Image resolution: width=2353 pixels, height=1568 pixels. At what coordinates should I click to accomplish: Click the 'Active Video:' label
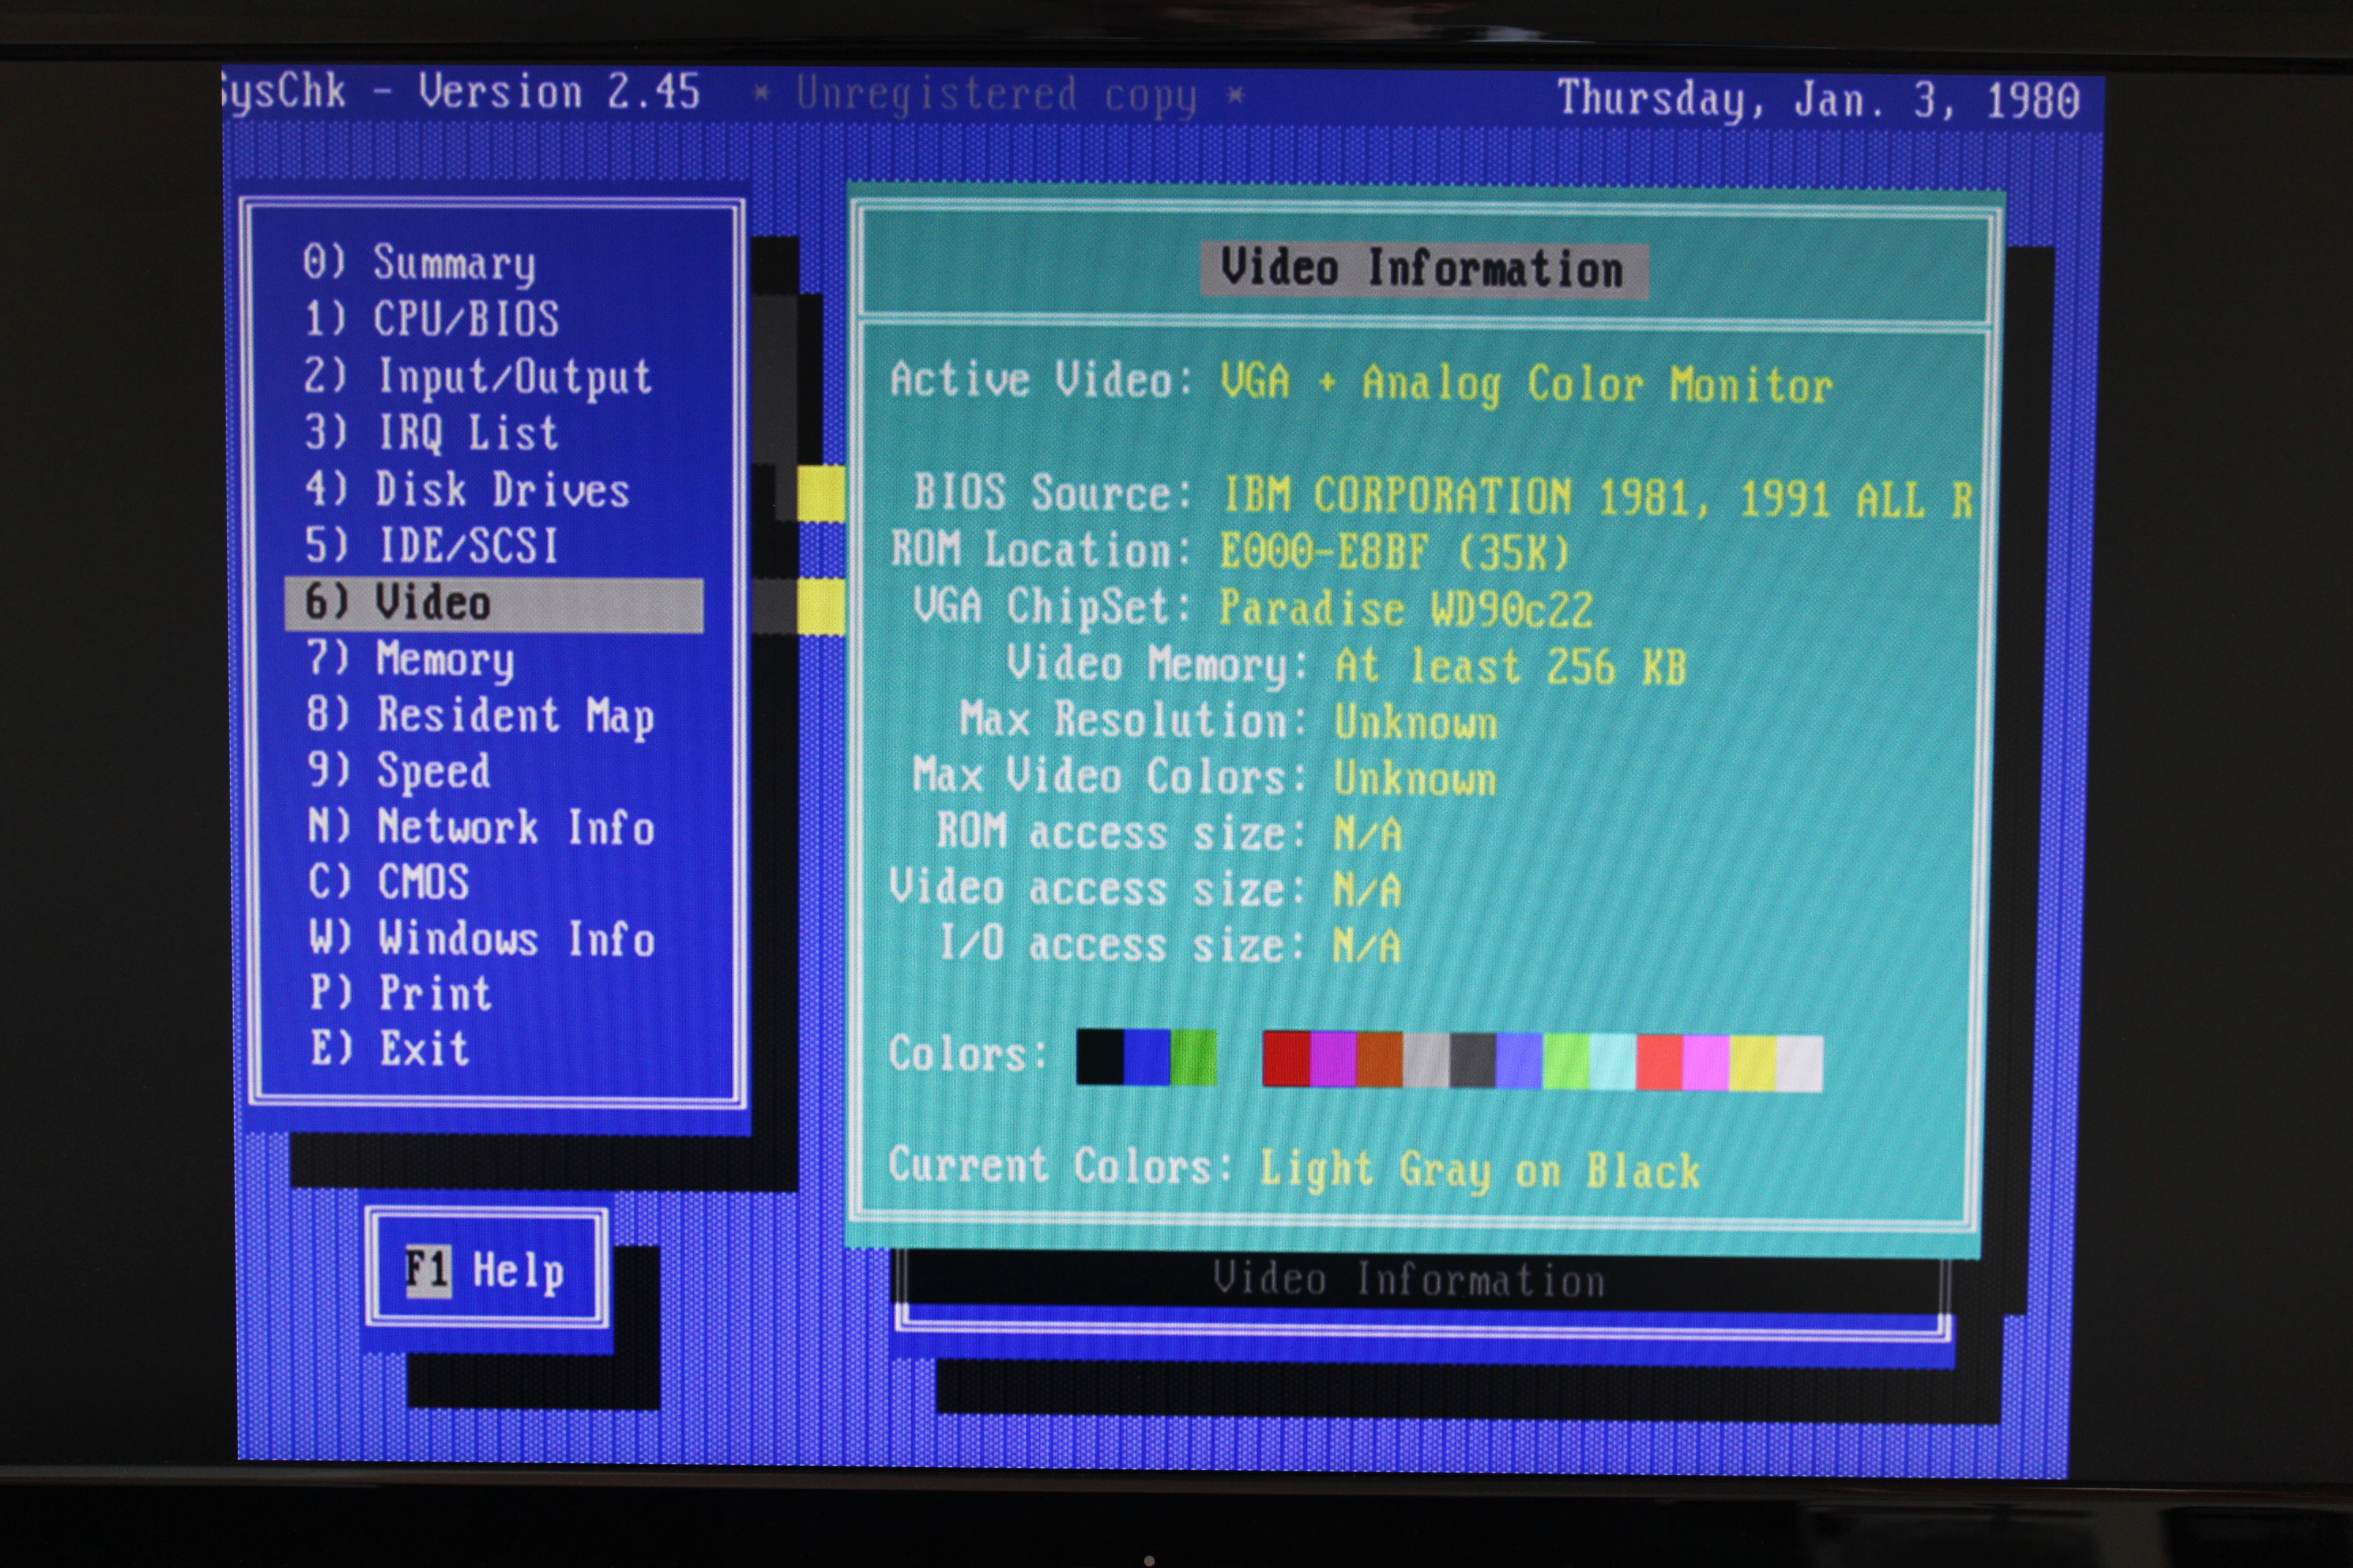click(x=1042, y=381)
